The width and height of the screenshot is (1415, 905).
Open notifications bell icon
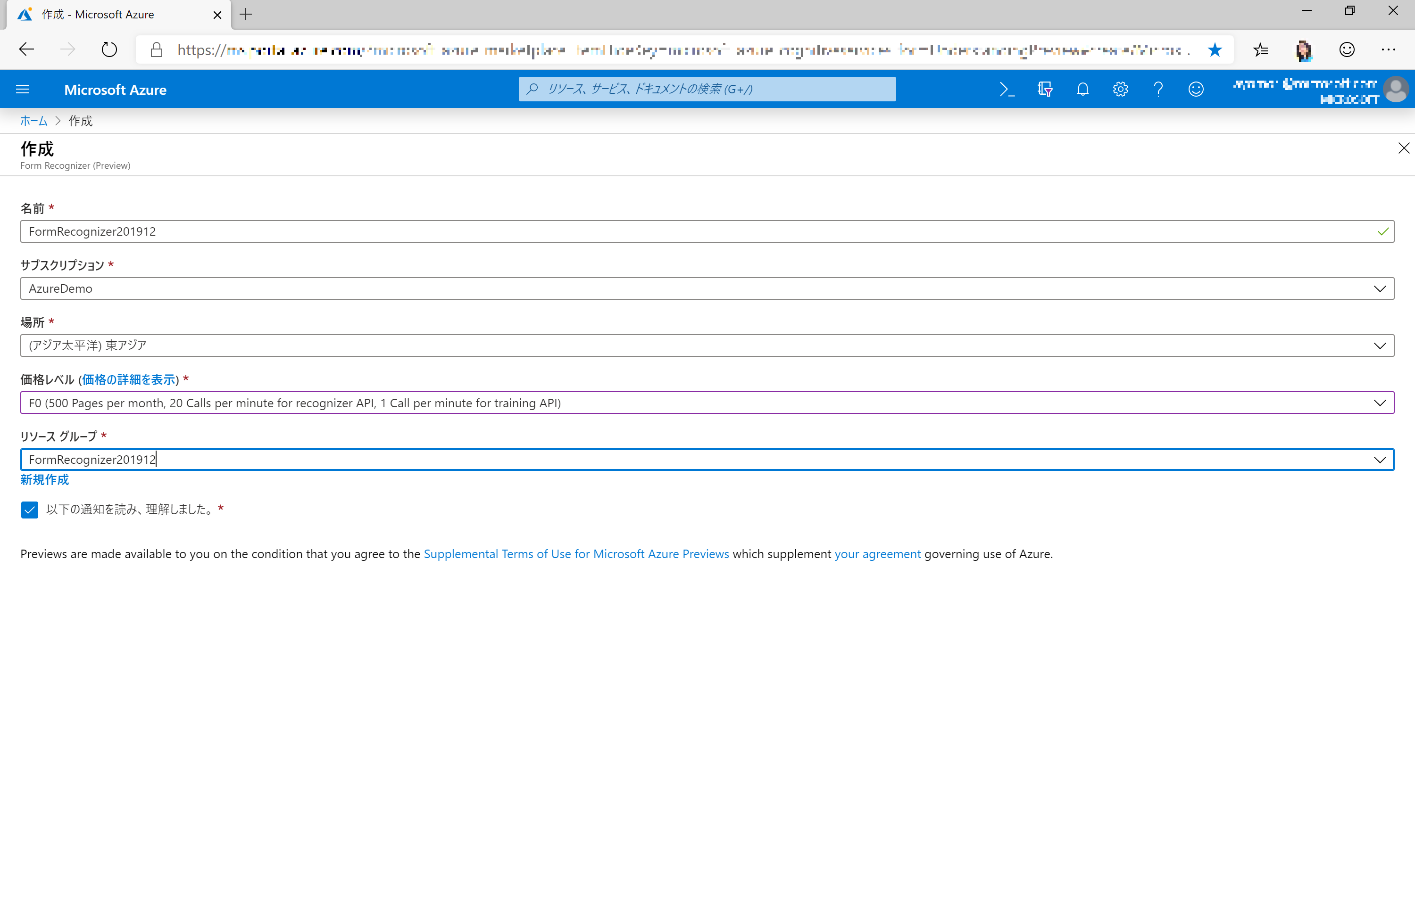pyautogui.click(x=1082, y=90)
